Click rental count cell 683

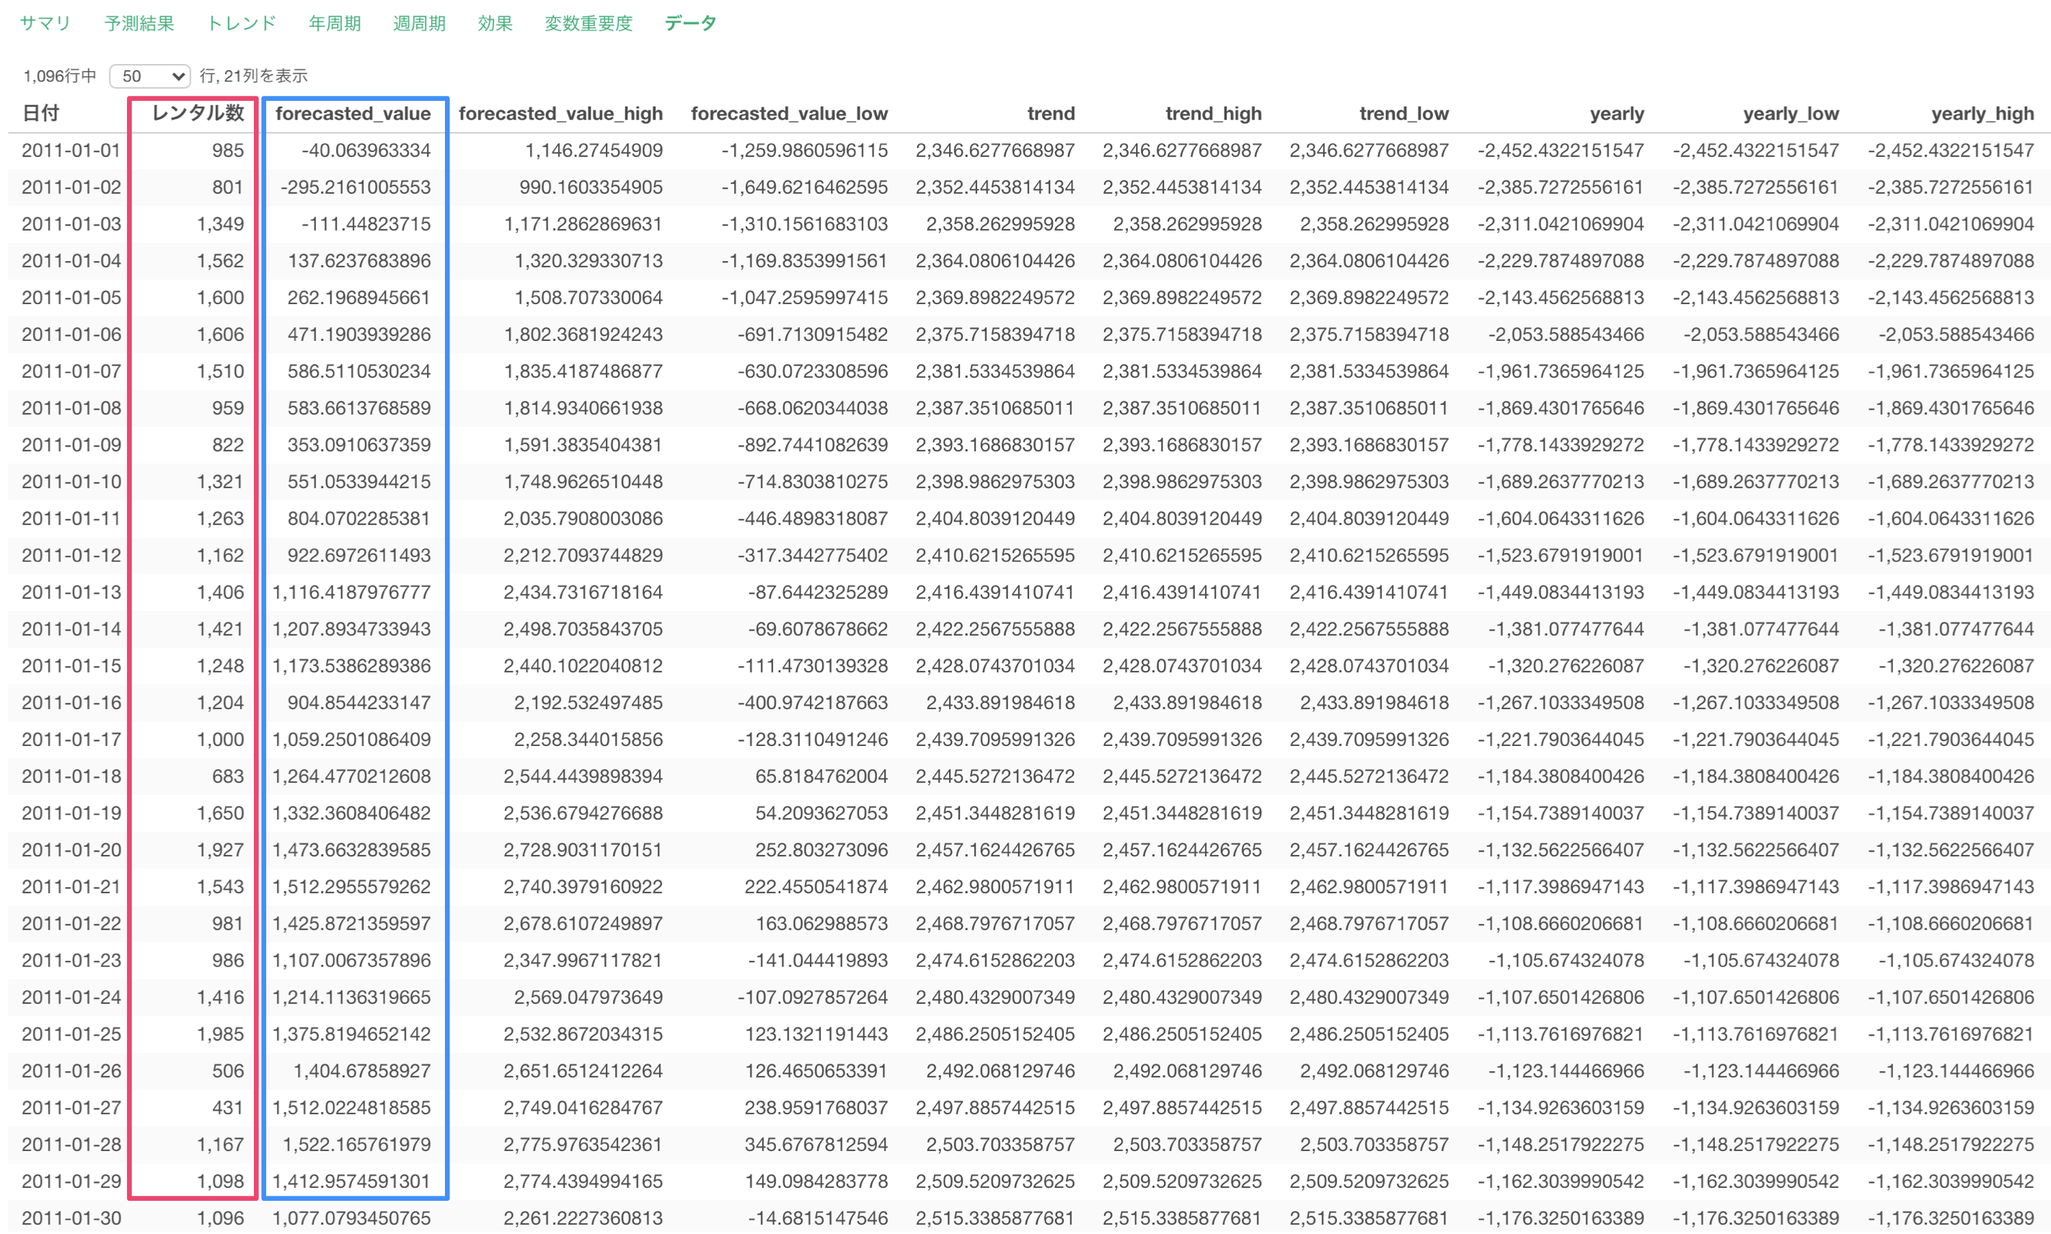pyautogui.click(x=228, y=776)
